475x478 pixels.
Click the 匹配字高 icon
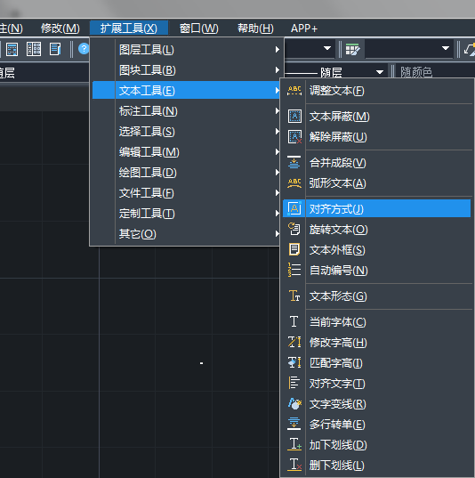(x=294, y=362)
